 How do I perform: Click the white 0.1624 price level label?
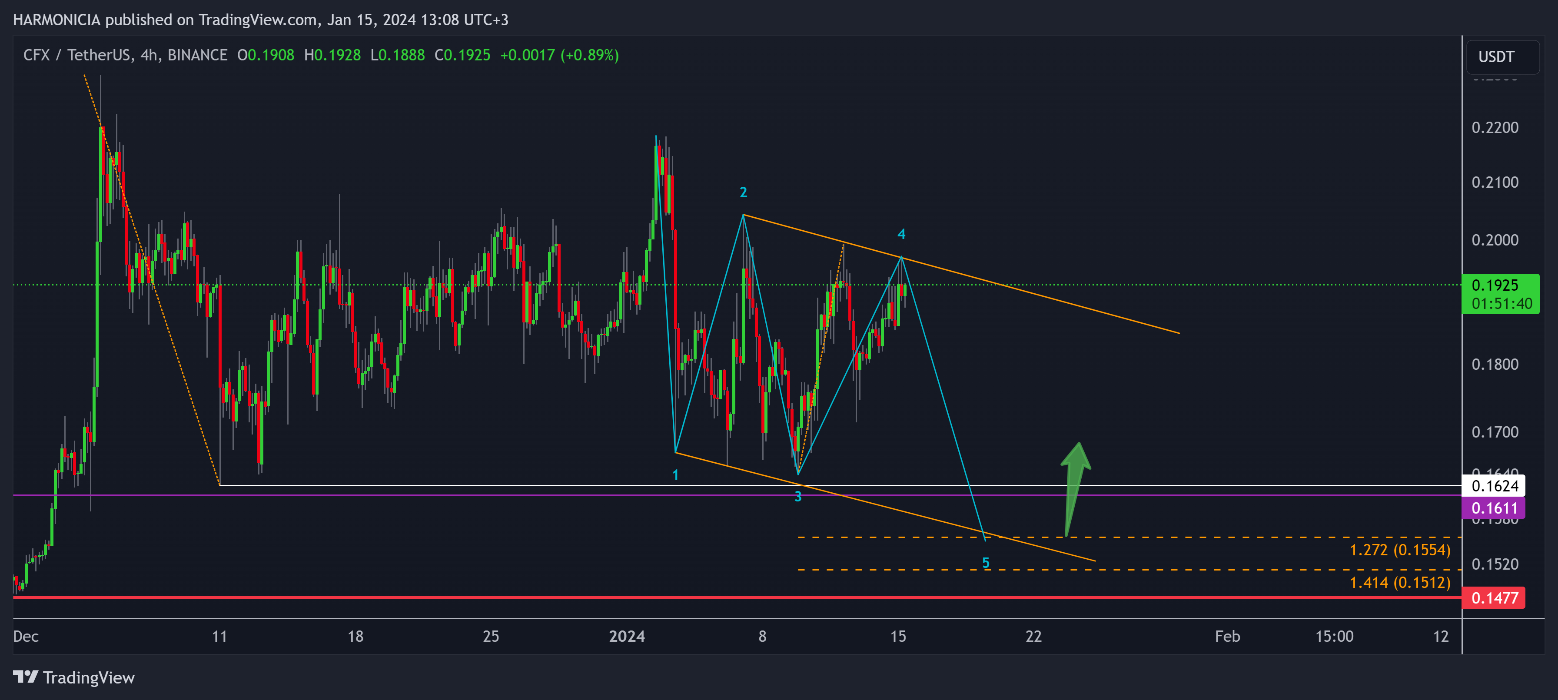click(1493, 486)
